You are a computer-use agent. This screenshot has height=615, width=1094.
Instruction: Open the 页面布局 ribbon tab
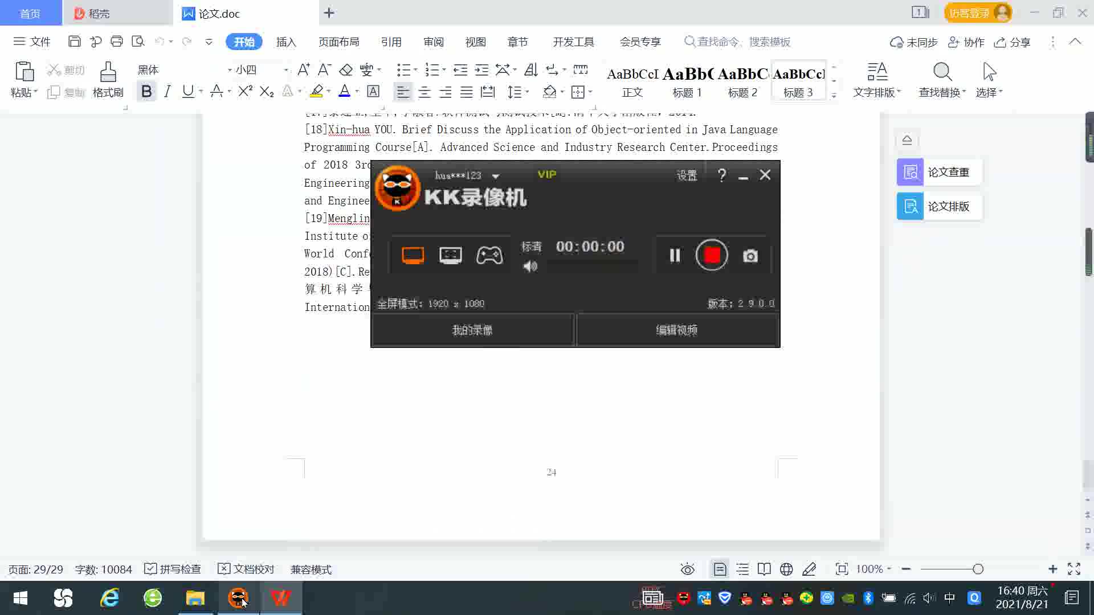[338, 42]
